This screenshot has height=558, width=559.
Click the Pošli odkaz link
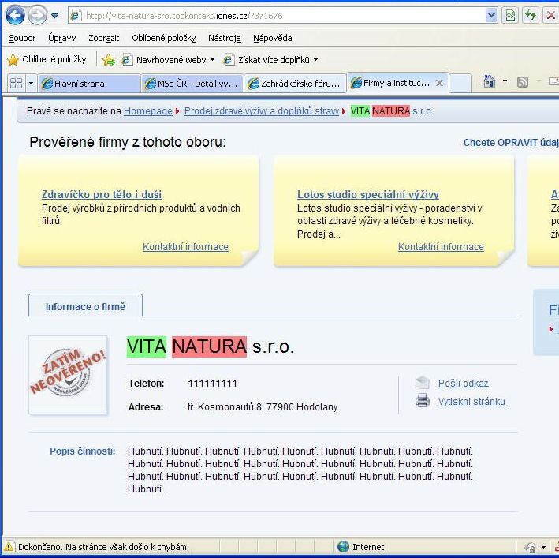[463, 384]
